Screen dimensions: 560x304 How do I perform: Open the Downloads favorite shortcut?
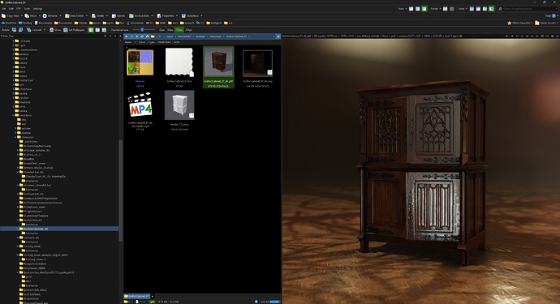tap(135, 23)
